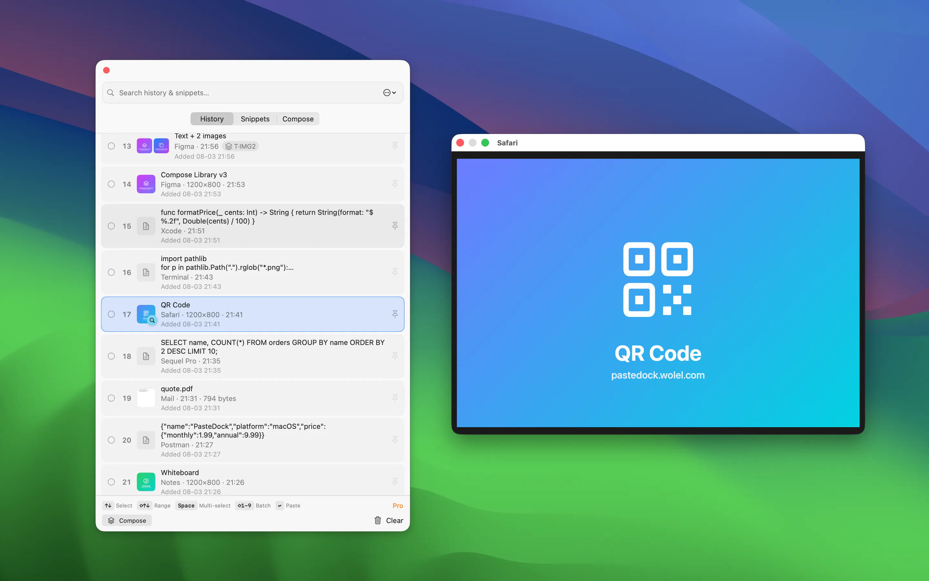The image size is (929, 581).
Task: Select the radio circle for quote.pdf item
Action: click(x=111, y=398)
